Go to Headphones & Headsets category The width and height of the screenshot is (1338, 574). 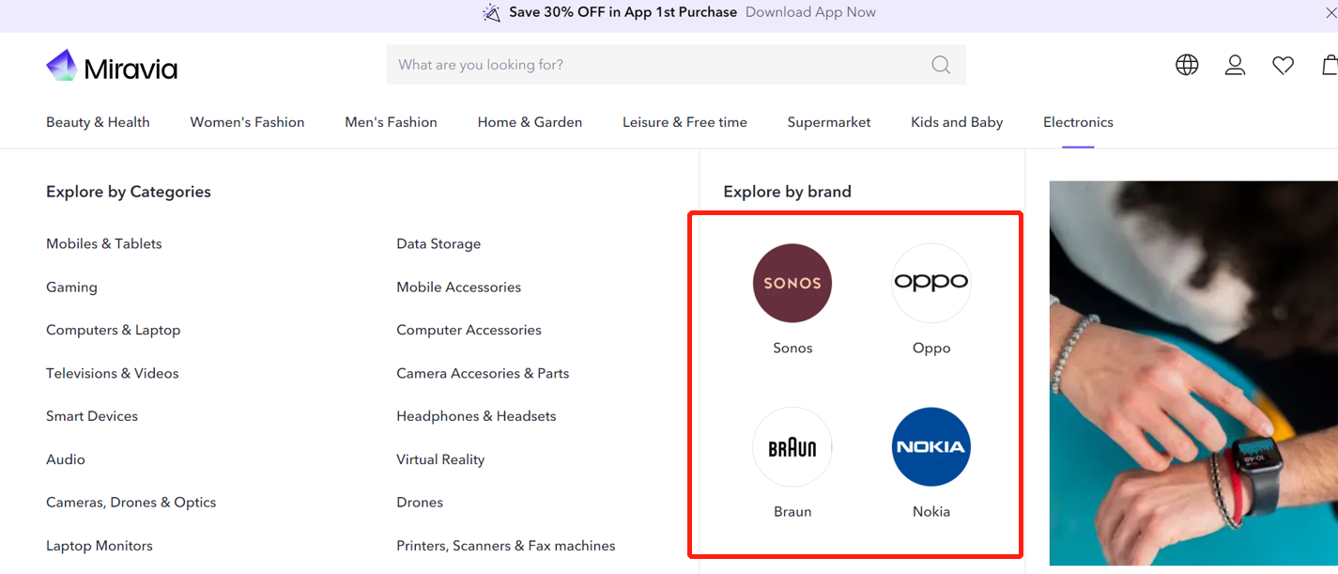click(x=476, y=416)
